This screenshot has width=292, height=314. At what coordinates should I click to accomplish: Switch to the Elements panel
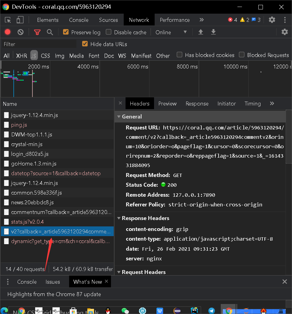coord(48,20)
